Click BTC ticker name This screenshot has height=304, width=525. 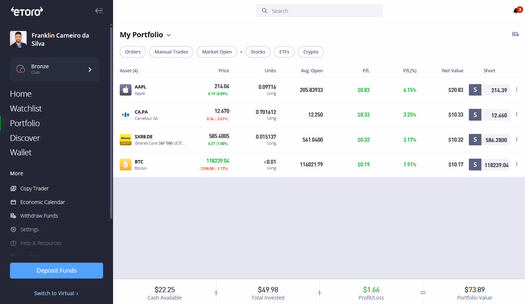click(x=139, y=162)
